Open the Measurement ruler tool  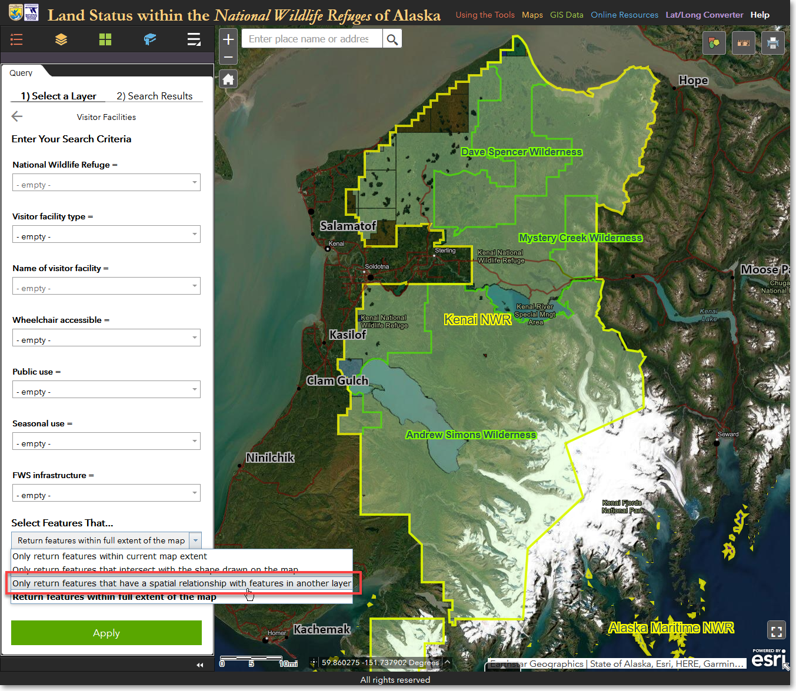click(744, 43)
